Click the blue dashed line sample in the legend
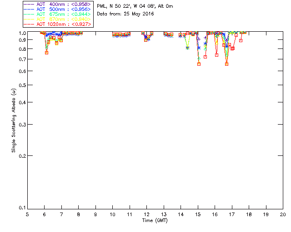The width and height of the screenshot is (291, 232). pyautogui.click(x=29, y=9)
